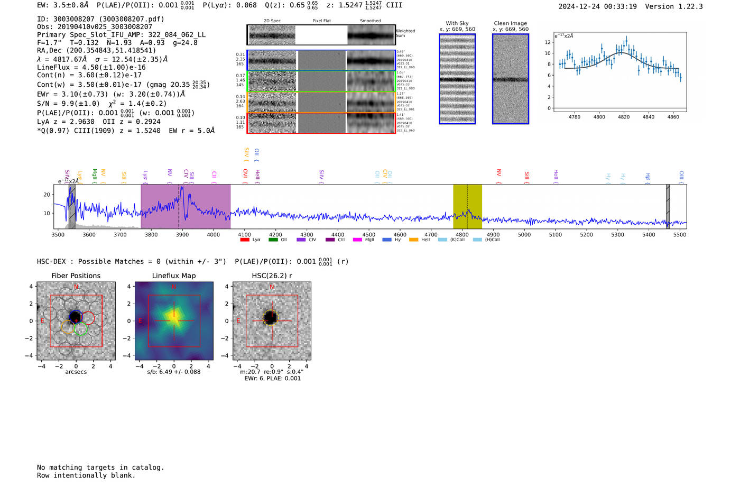Click the orange HeII legend swatch
Image resolution: width=740 pixels, height=504 pixels.
(x=413, y=240)
